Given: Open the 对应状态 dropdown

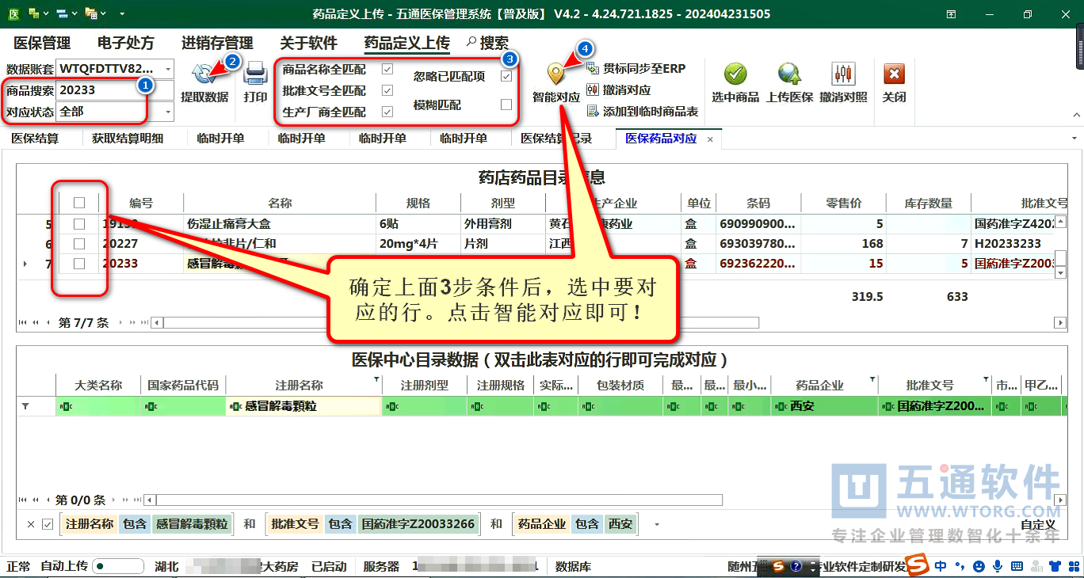Looking at the screenshot, I should [x=168, y=112].
